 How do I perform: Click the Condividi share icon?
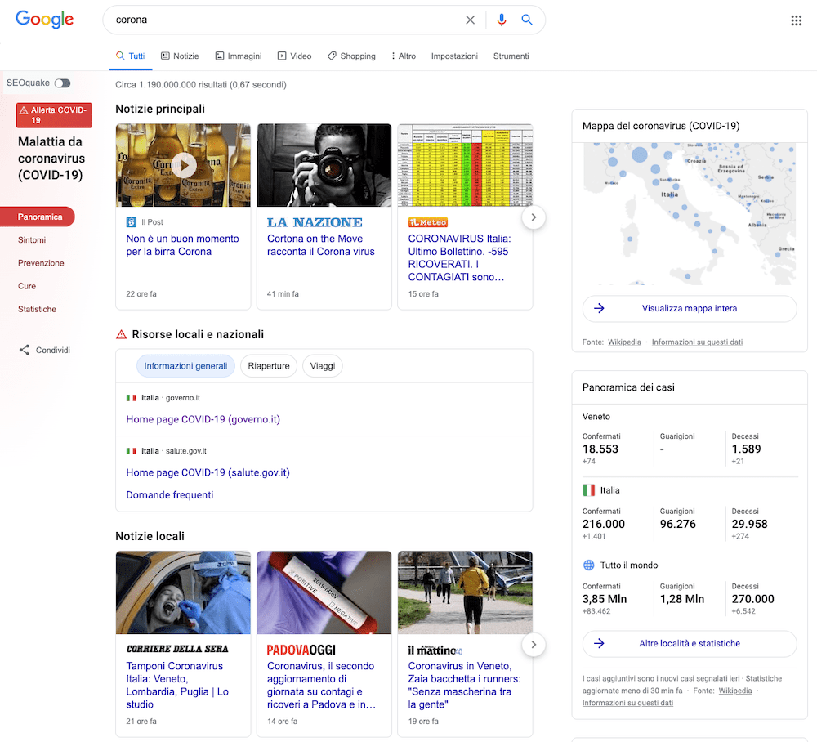tap(24, 350)
